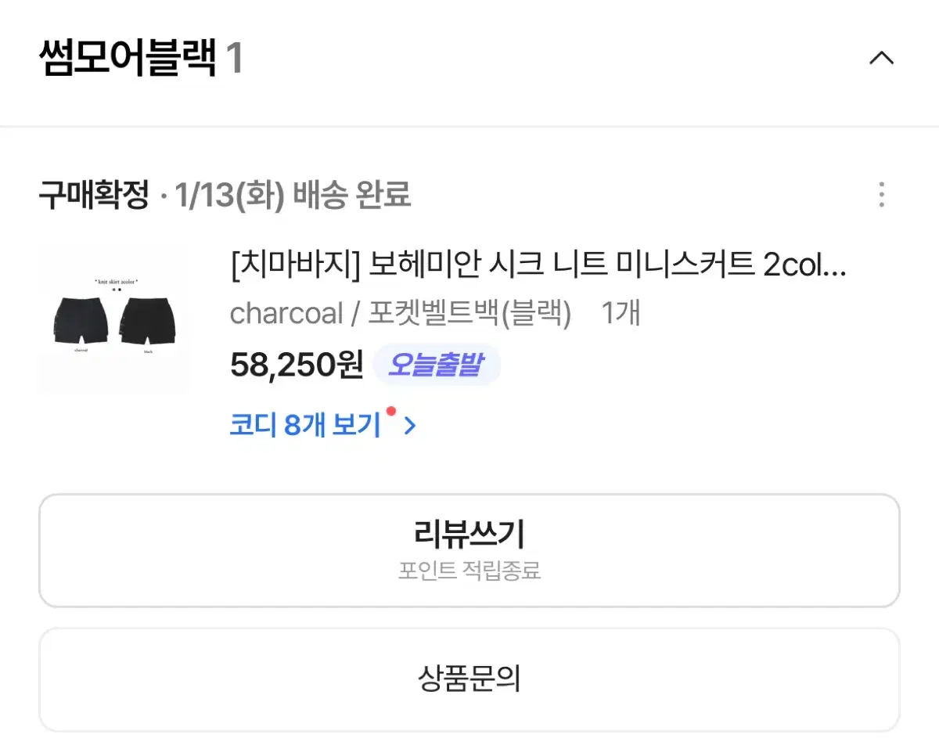Tap the 리뷰쓰기 button
Image resolution: width=939 pixels, height=749 pixels.
469,550
